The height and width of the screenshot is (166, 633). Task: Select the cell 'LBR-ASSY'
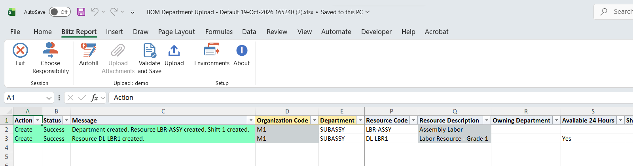coord(391,130)
